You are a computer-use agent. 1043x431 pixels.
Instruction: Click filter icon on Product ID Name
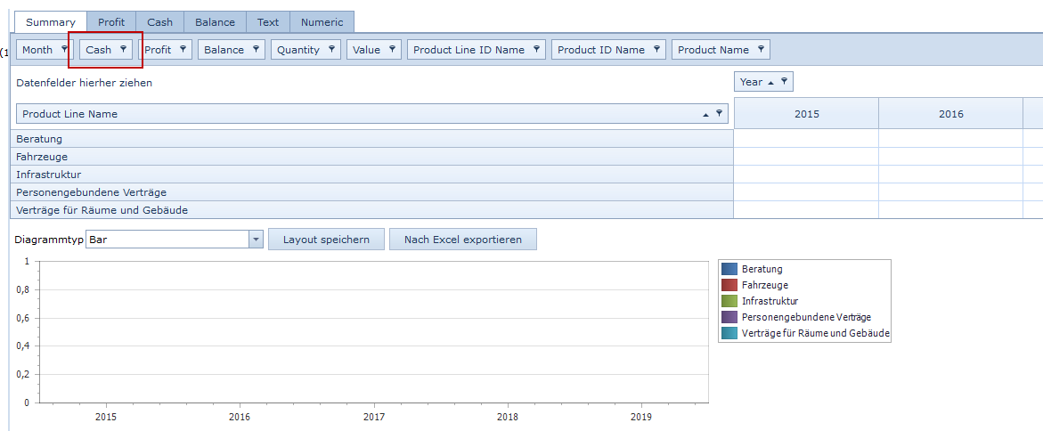(x=656, y=49)
